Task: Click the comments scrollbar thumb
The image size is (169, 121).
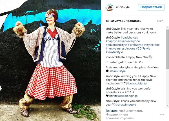Action: [167, 49]
